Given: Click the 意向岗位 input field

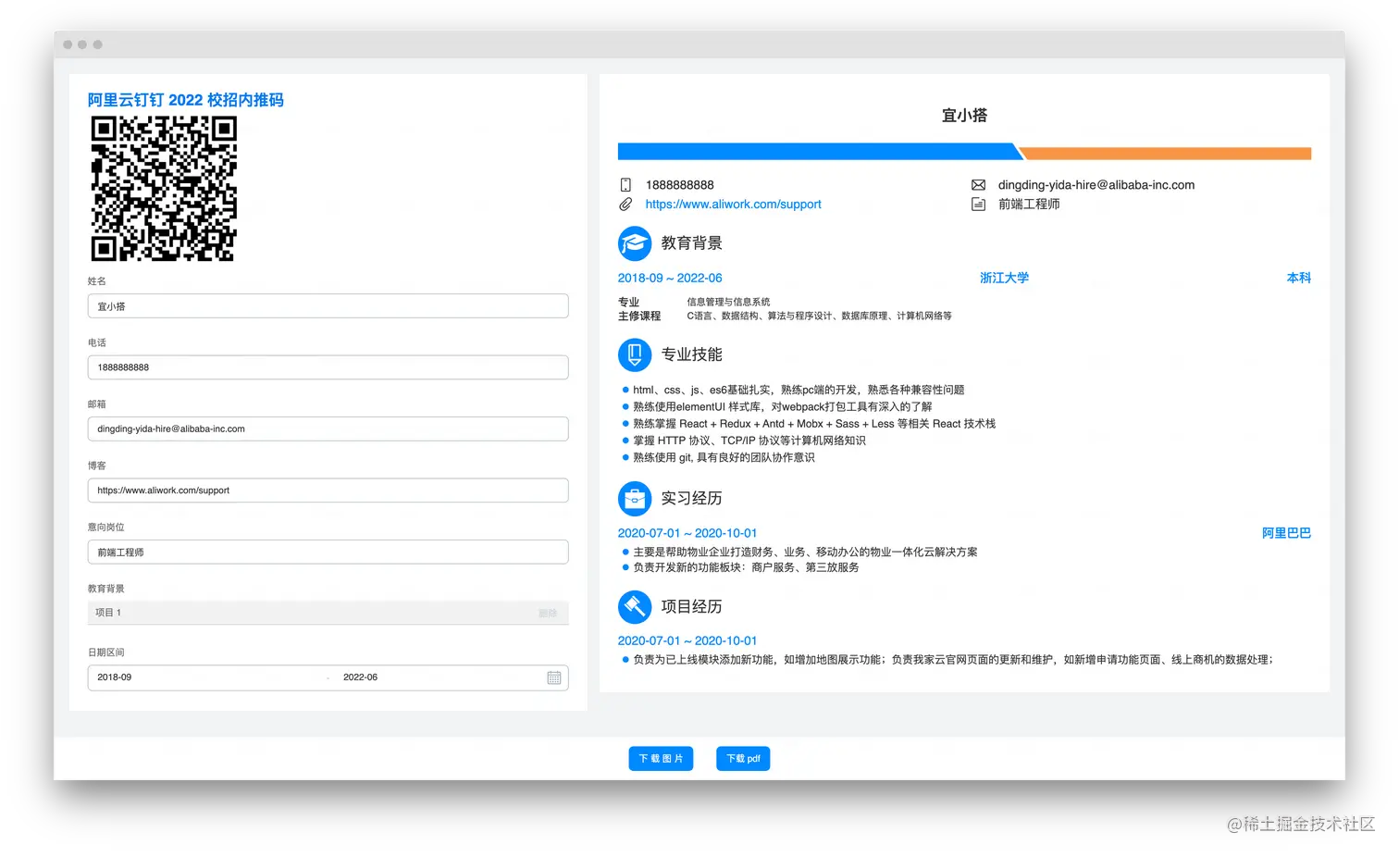Looking at the screenshot, I should click(328, 552).
